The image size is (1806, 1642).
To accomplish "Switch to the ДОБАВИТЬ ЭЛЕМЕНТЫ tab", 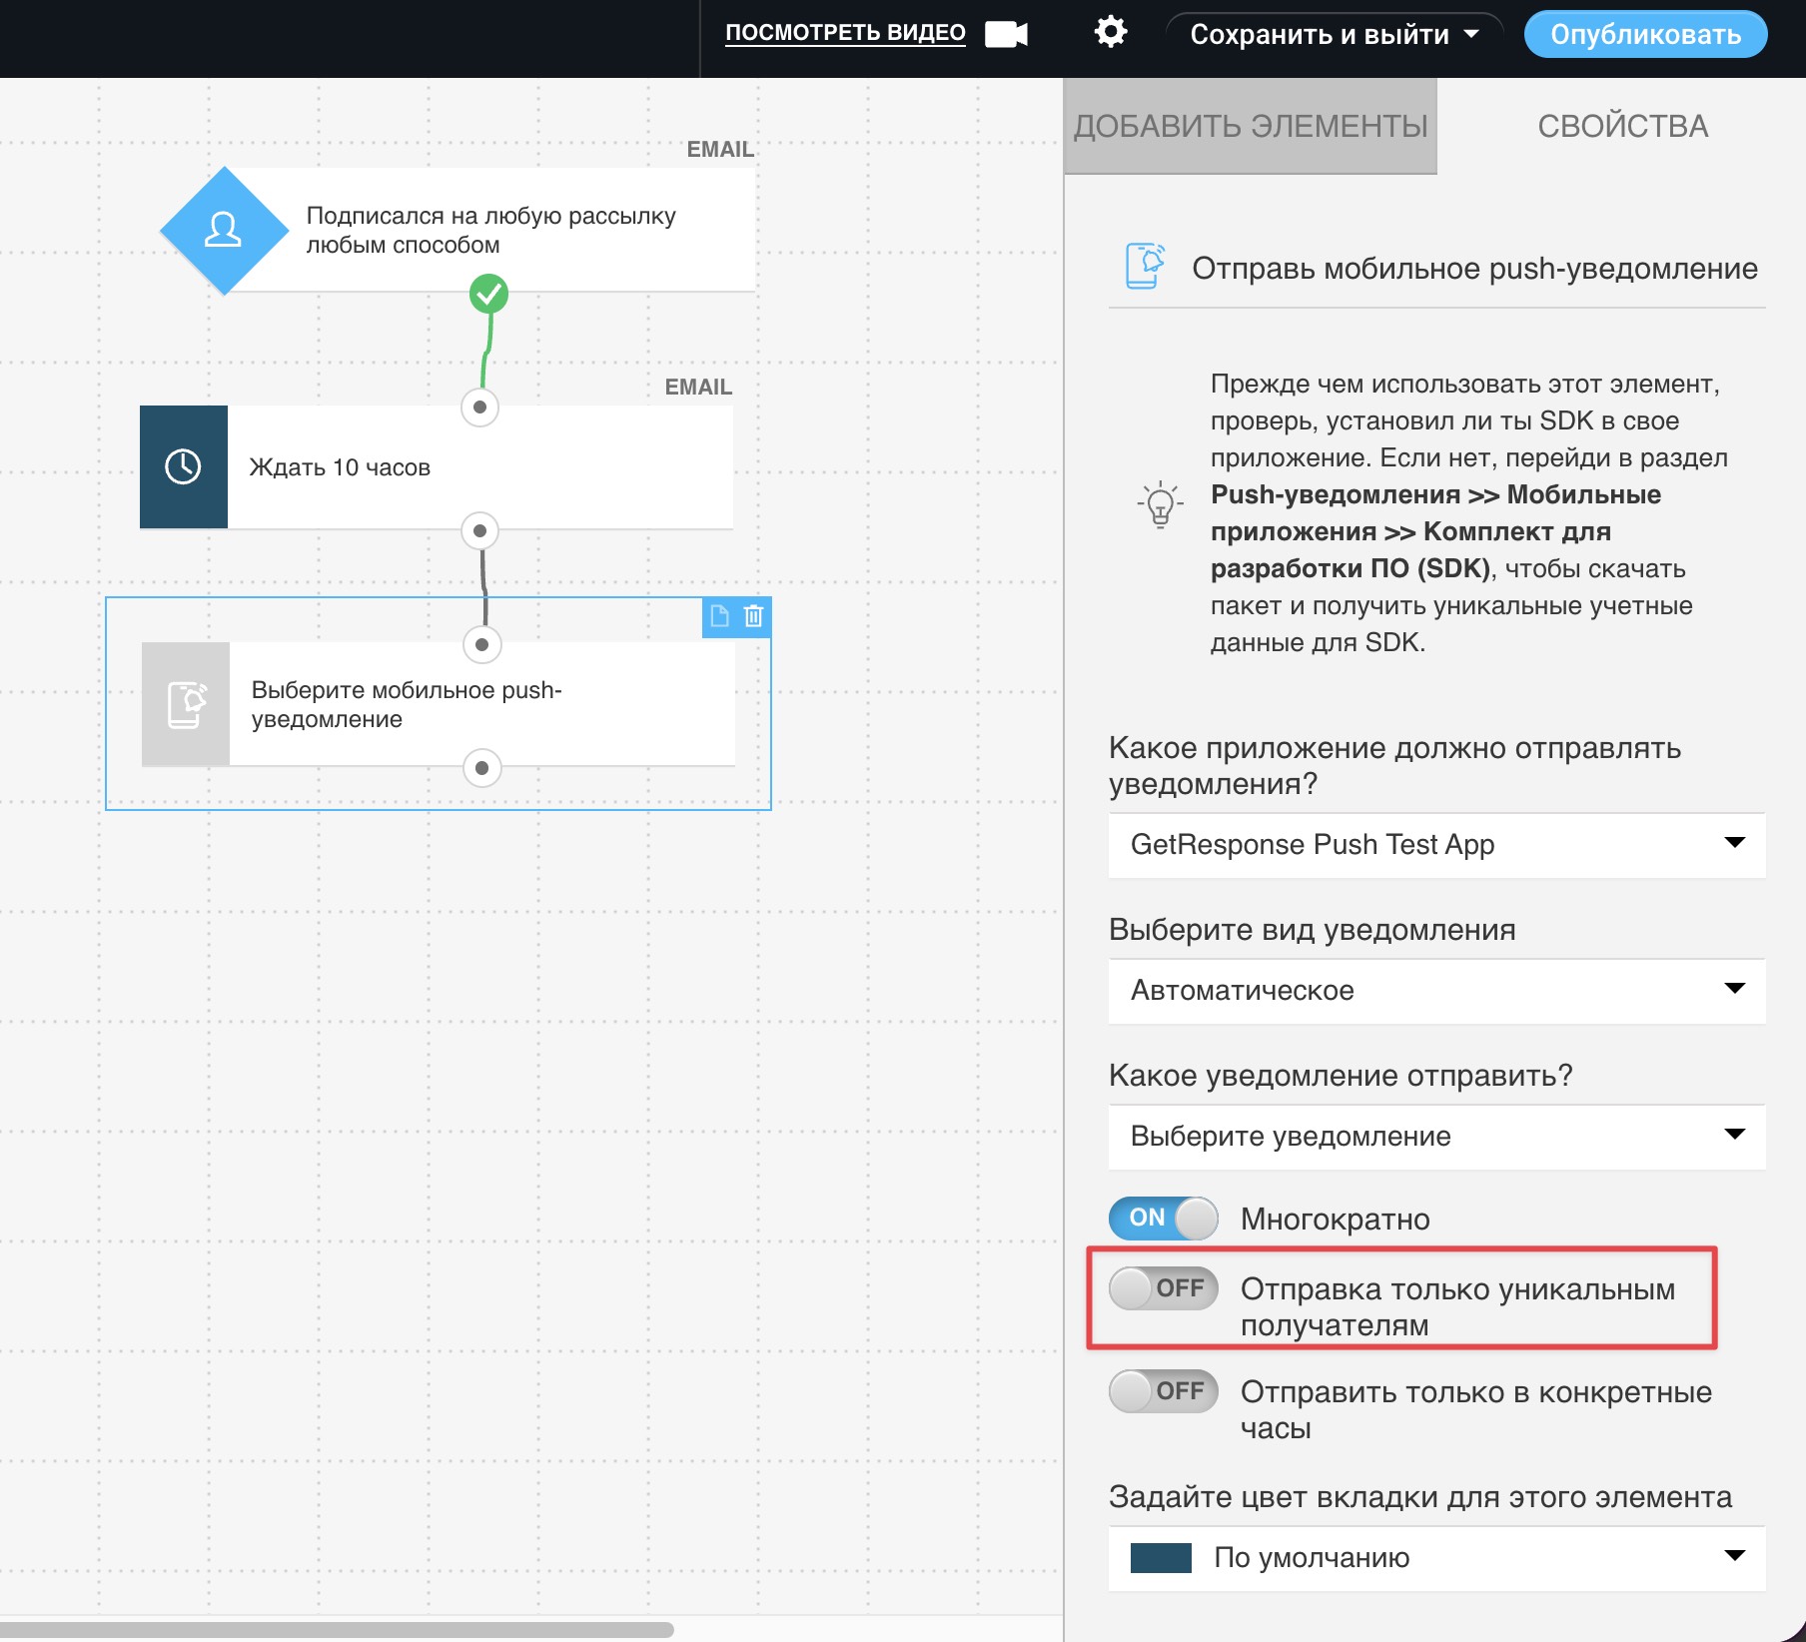I will [1250, 126].
